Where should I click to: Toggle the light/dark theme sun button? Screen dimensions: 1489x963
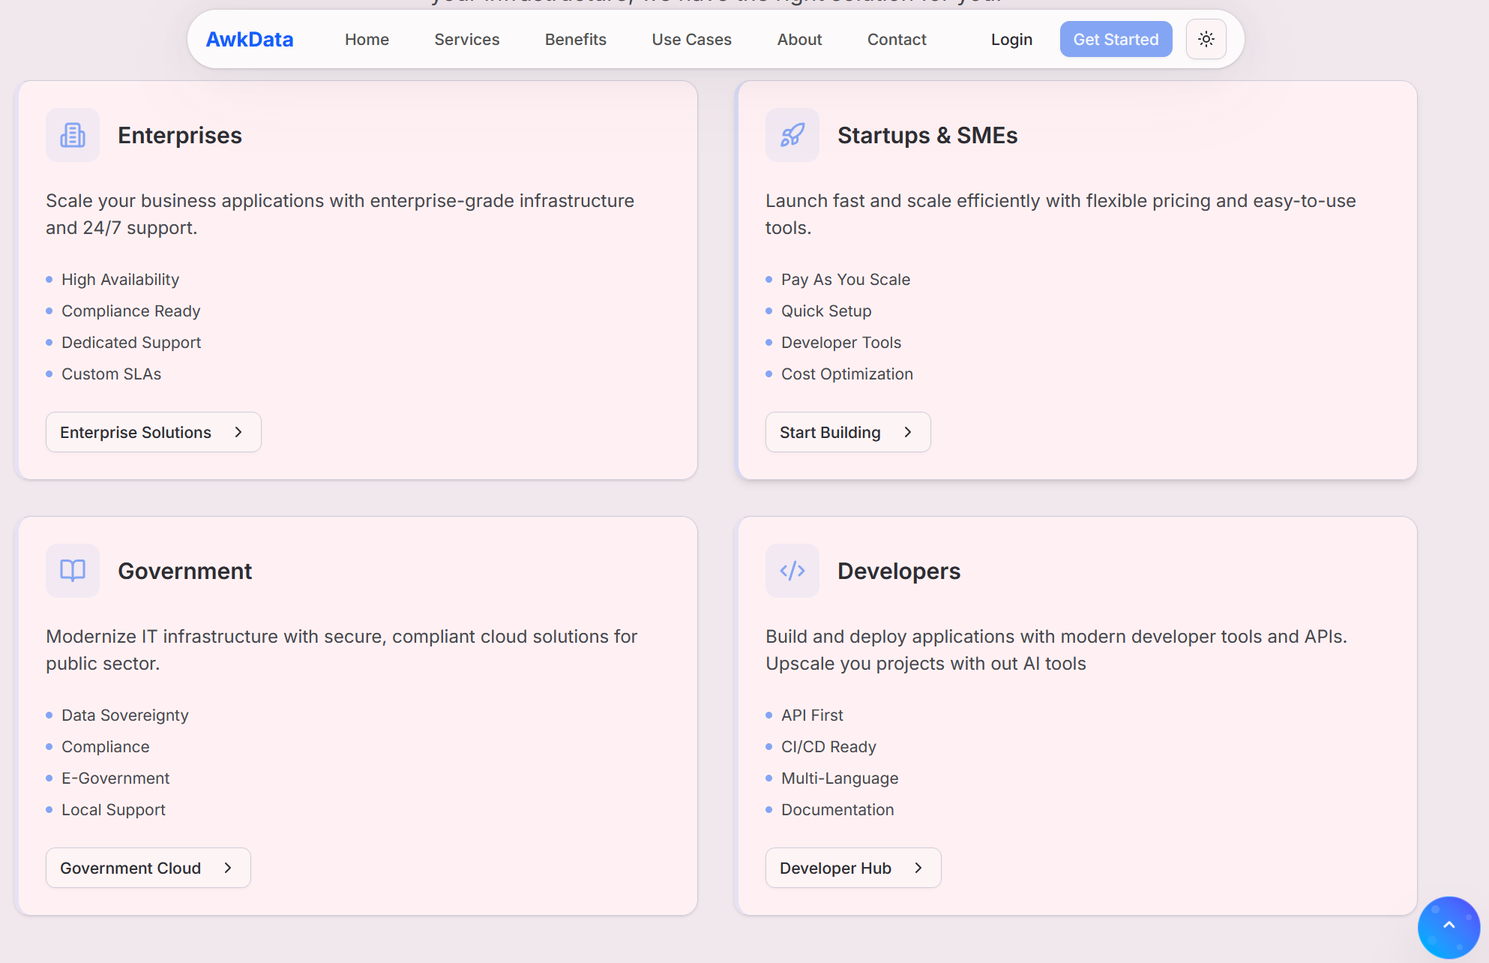pyautogui.click(x=1206, y=39)
